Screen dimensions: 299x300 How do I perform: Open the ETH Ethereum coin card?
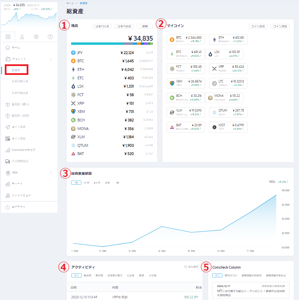(228, 39)
